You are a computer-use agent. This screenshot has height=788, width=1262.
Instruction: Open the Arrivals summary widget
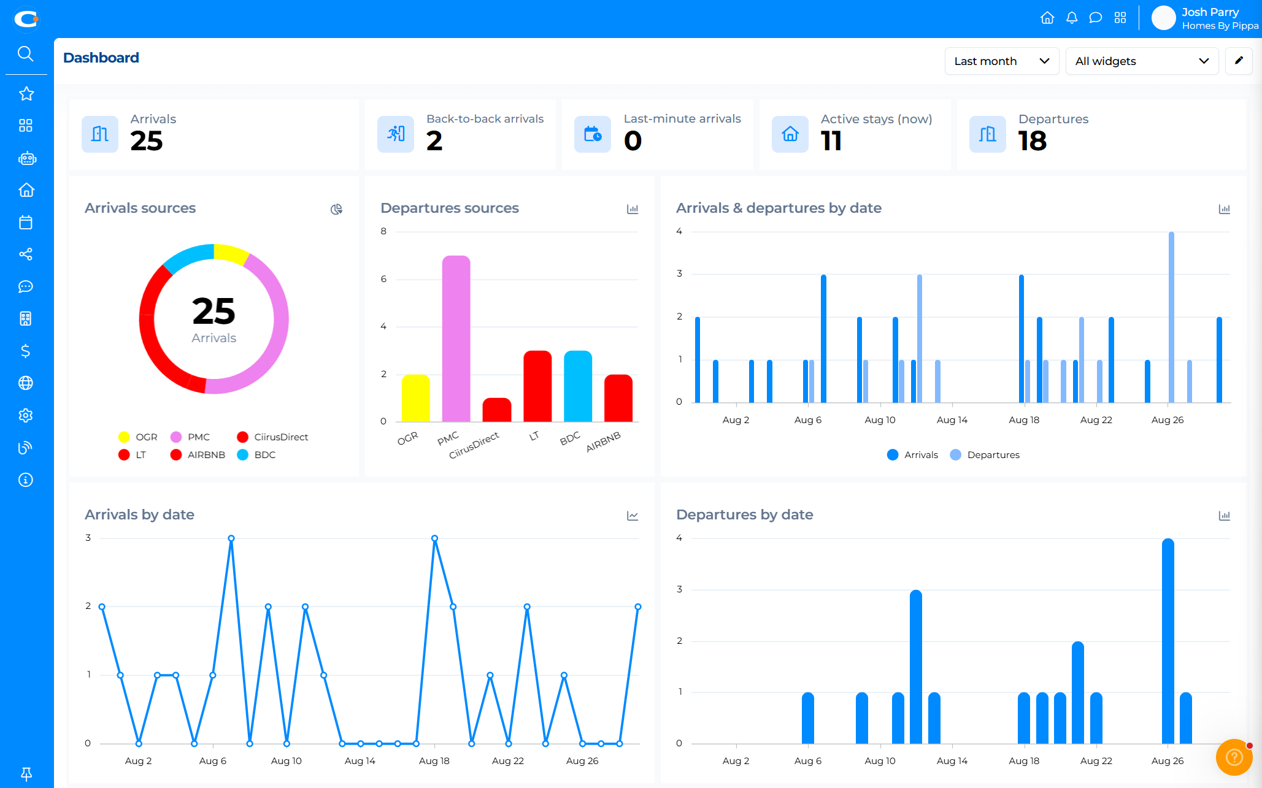pos(214,134)
